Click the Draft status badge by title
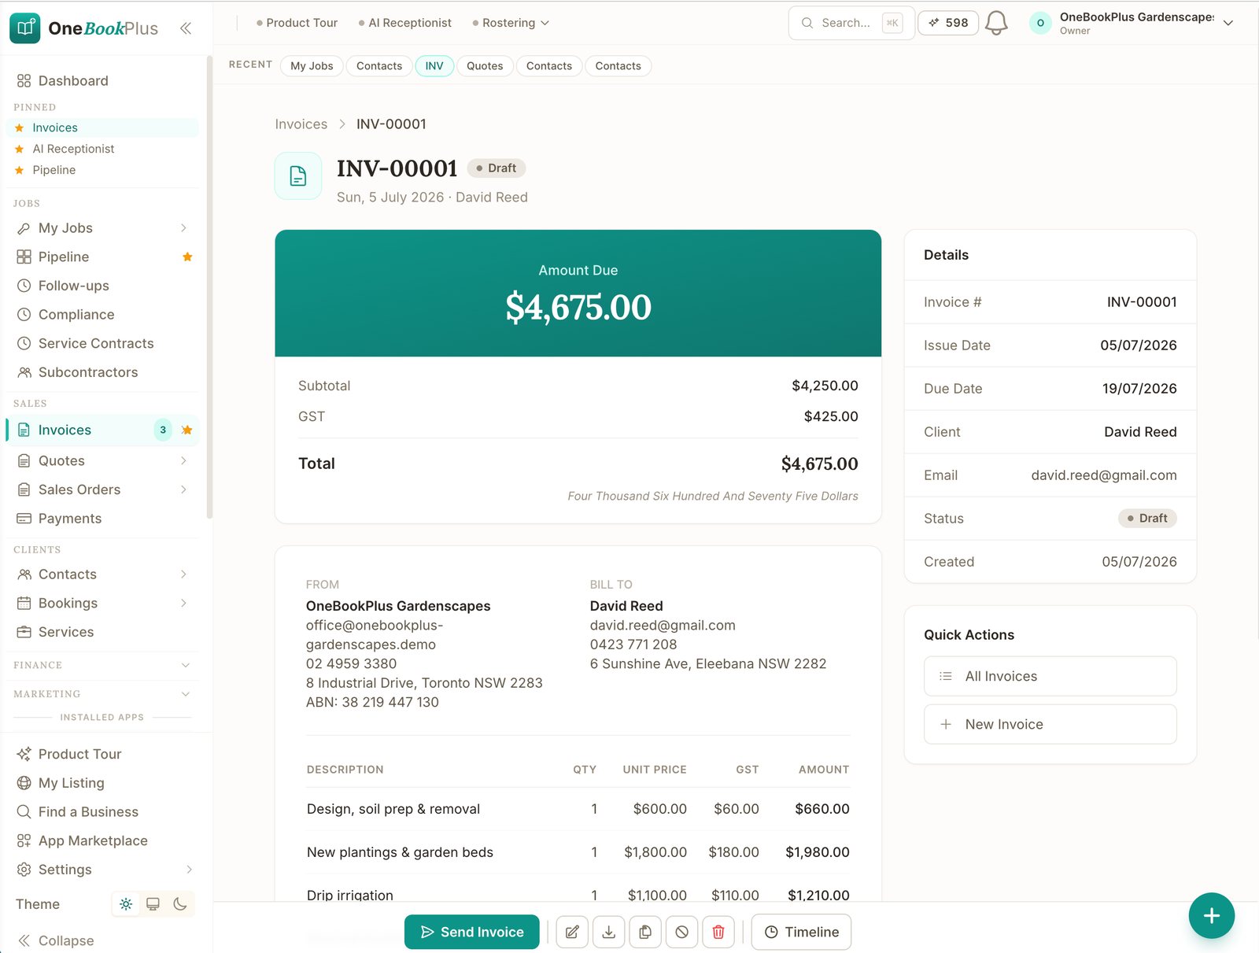The height and width of the screenshot is (953, 1259). coord(497,168)
